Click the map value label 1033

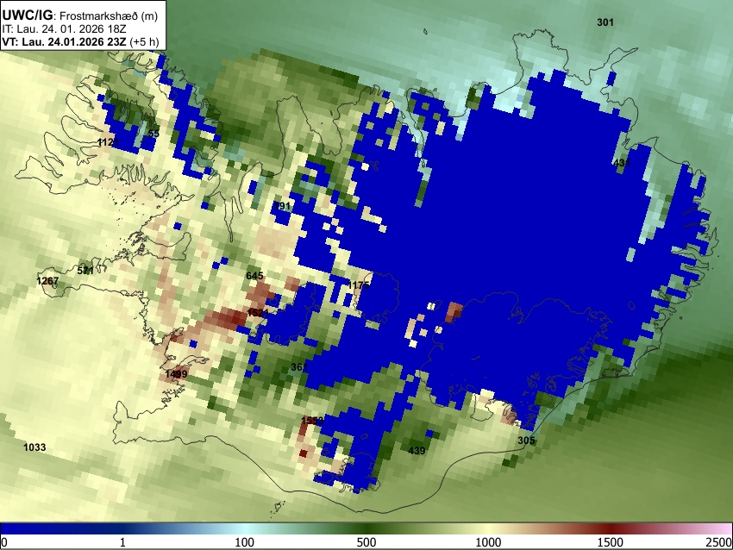[34, 447]
